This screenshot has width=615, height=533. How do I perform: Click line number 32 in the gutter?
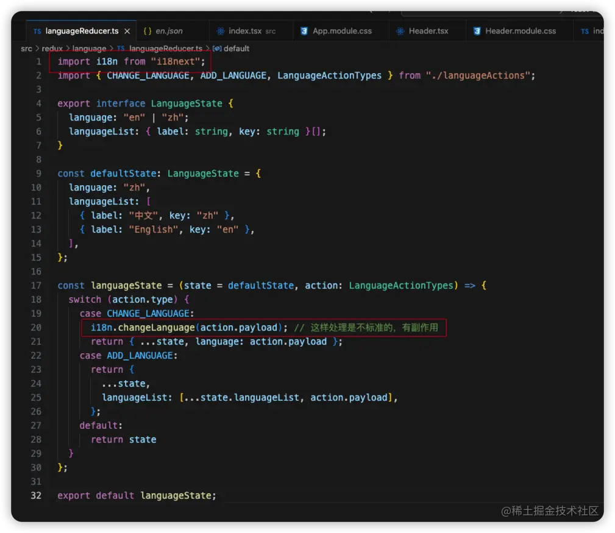pos(36,496)
